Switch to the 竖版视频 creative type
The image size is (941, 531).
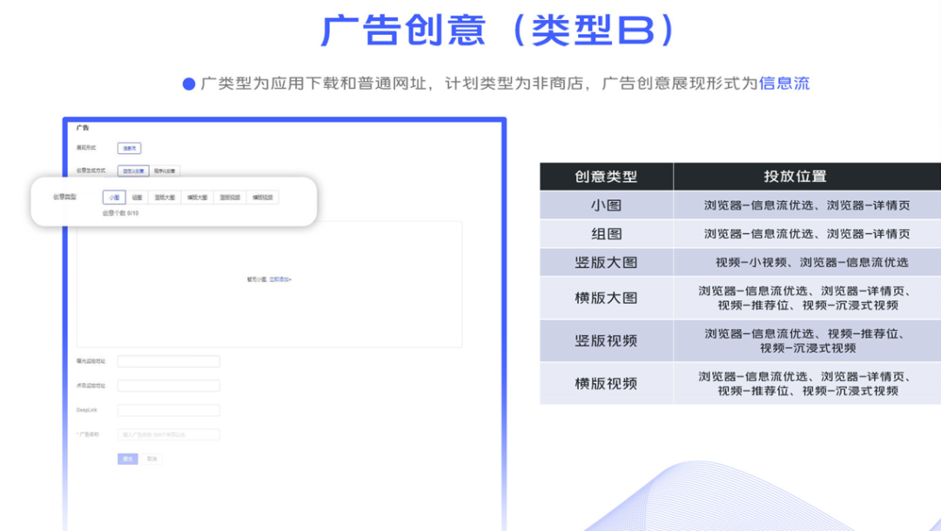coord(230,198)
